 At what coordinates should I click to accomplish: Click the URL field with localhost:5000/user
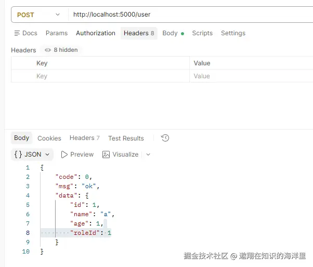pos(191,15)
